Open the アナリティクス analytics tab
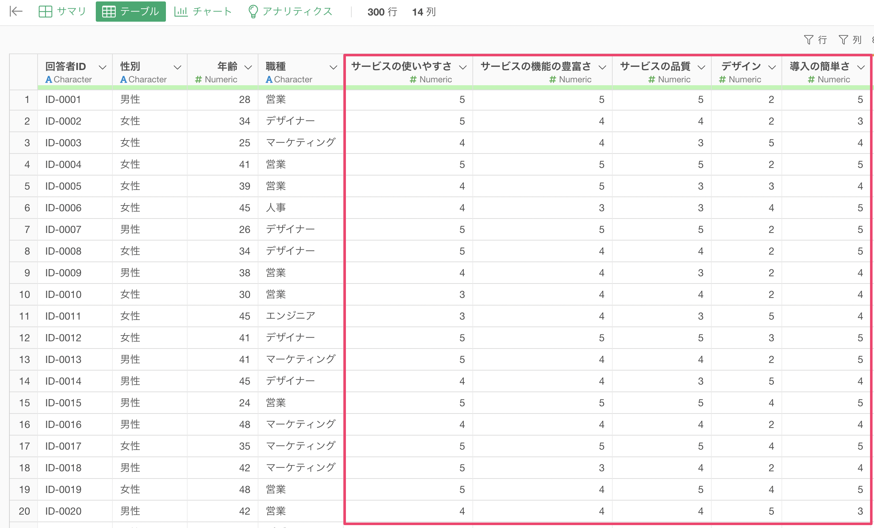Image resolution: width=874 pixels, height=528 pixels. [290, 12]
